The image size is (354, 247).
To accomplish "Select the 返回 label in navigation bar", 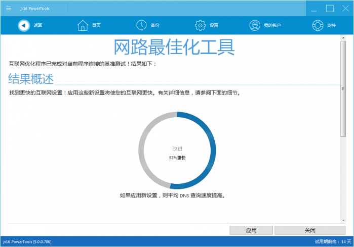I will coord(38,25).
